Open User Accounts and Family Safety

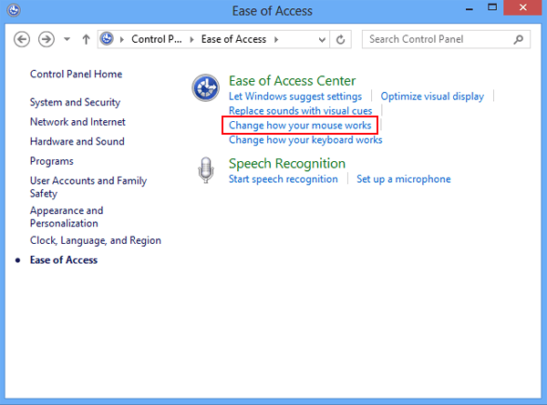click(88, 187)
